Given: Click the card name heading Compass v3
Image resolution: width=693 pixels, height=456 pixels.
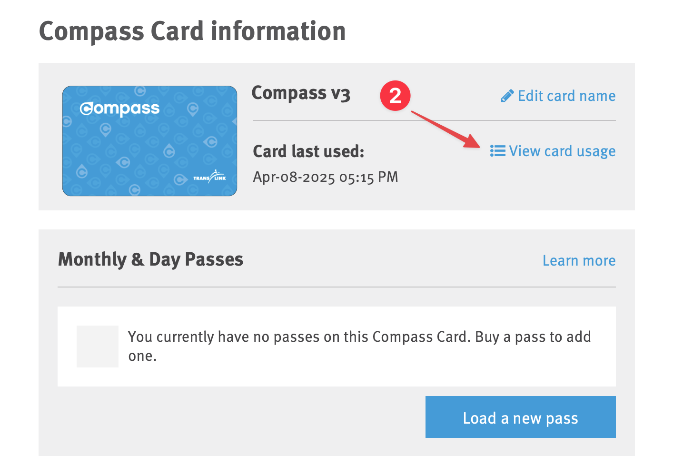Looking at the screenshot, I should click(301, 93).
